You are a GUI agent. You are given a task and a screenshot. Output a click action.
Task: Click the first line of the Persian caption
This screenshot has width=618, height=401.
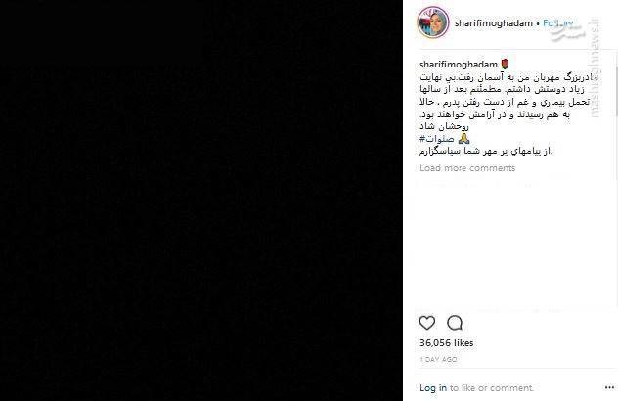pyautogui.click(x=508, y=77)
